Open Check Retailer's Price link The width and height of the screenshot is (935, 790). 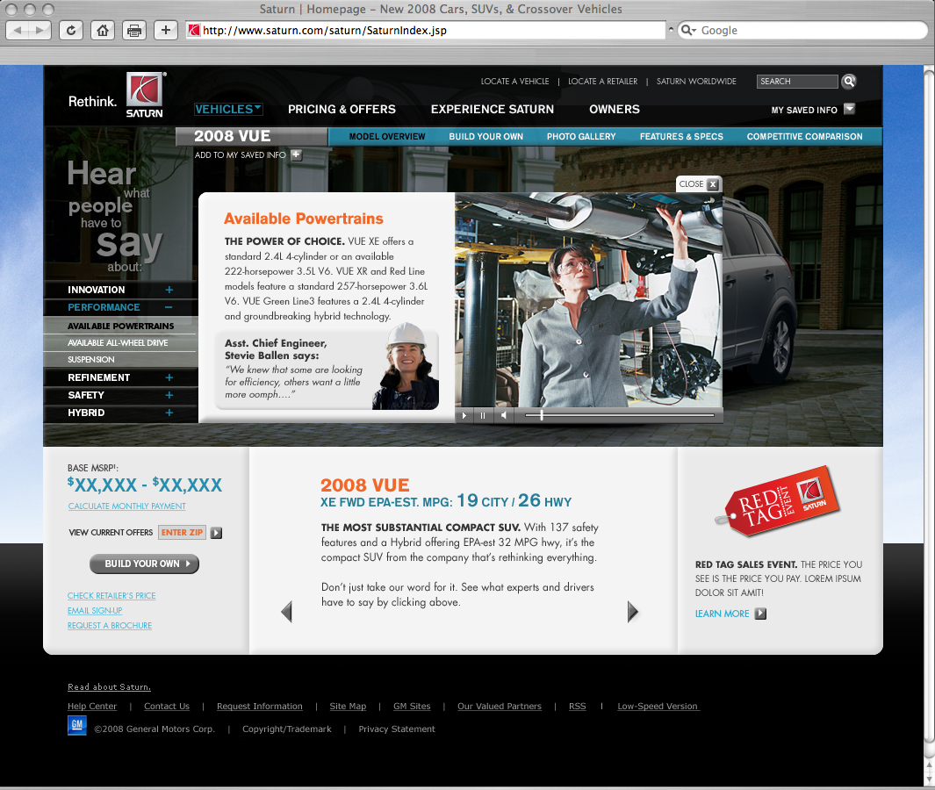pyautogui.click(x=111, y=596)
